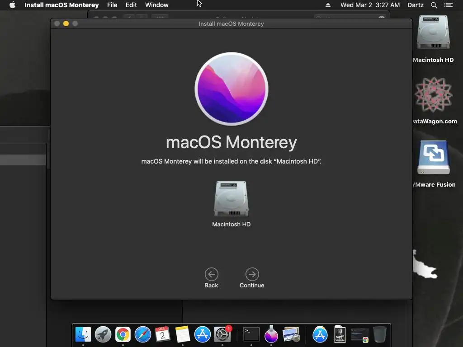Launch Google Chrome from the Dock
Image resolution: width=463 pixels, height=347 pixels.
[123, 334]
